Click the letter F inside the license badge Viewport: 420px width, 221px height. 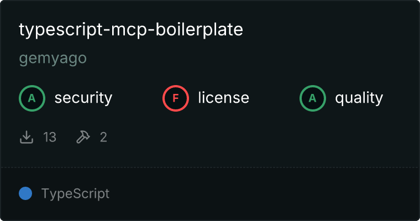[x=175, y=98]
